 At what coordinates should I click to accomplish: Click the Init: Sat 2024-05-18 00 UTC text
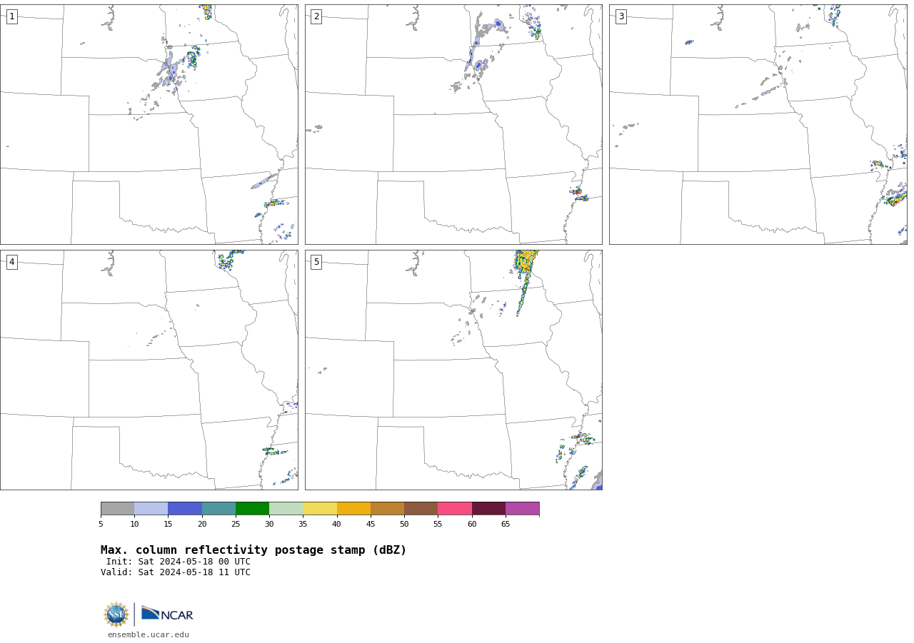click(x=179, y=562)
